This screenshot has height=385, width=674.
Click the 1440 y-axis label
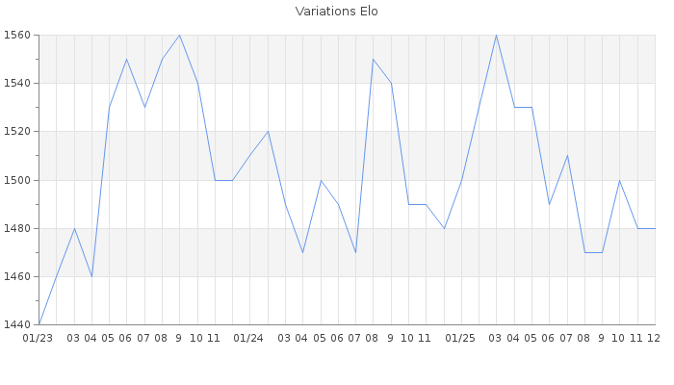click(19, 325)
